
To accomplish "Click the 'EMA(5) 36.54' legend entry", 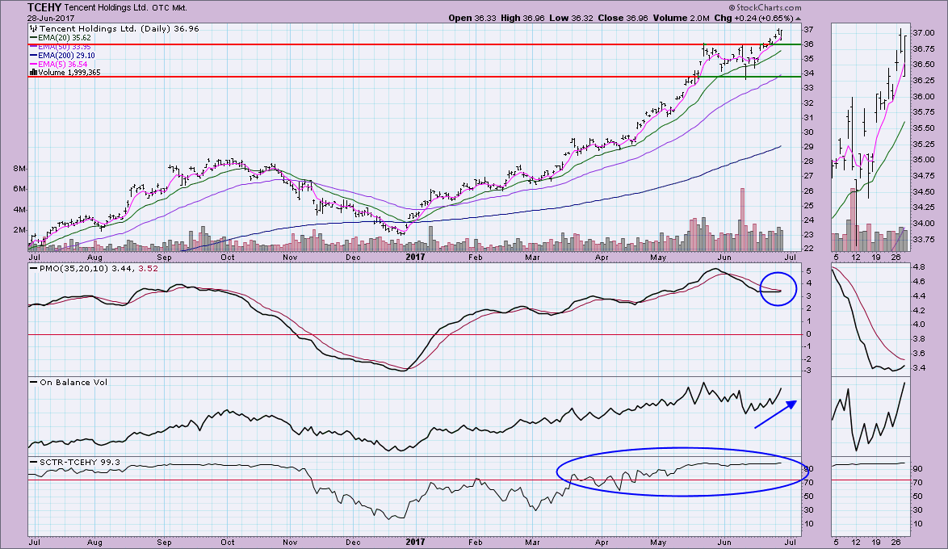I will click(x=62, y=64).
